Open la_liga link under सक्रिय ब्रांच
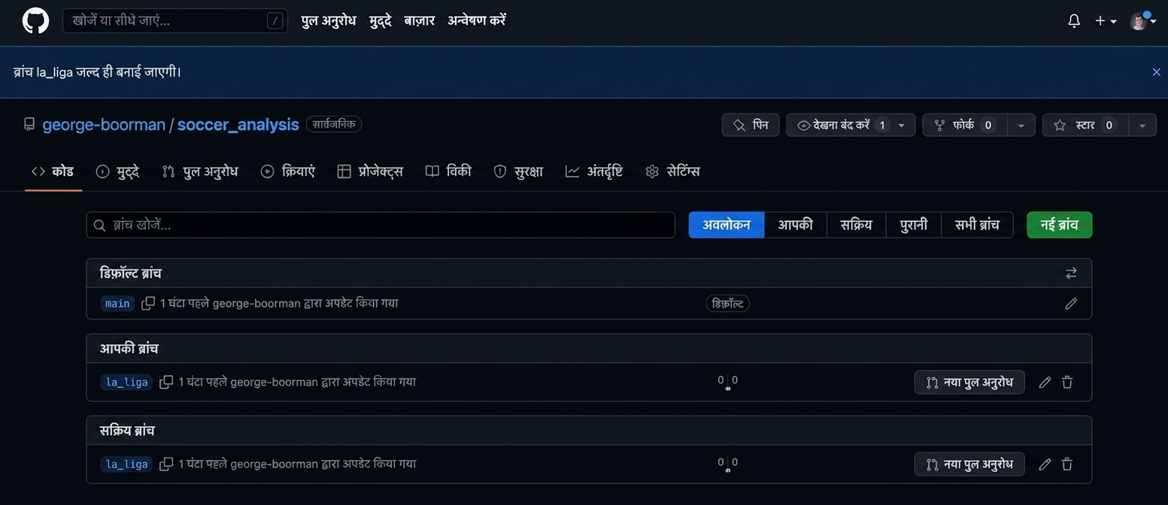Viewport: 1168px width, 505px height. (x=126, y=464)
